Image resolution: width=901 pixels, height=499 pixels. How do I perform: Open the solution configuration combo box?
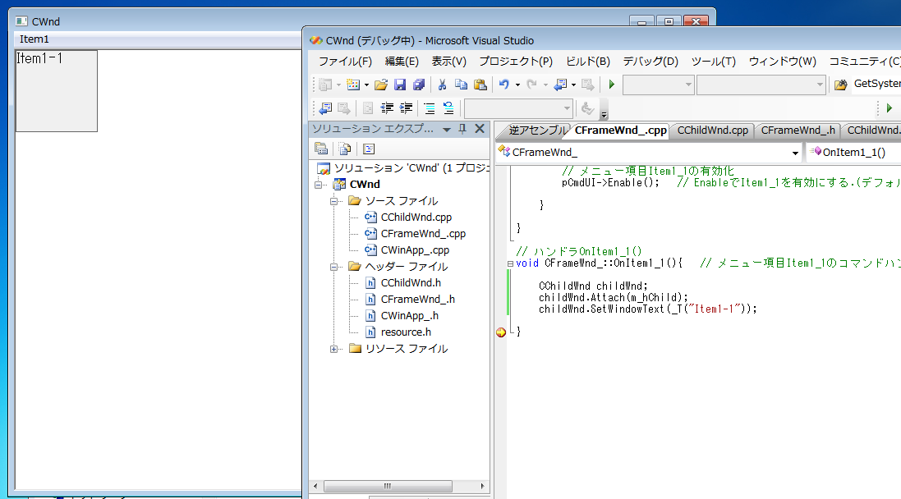(658, 85)
